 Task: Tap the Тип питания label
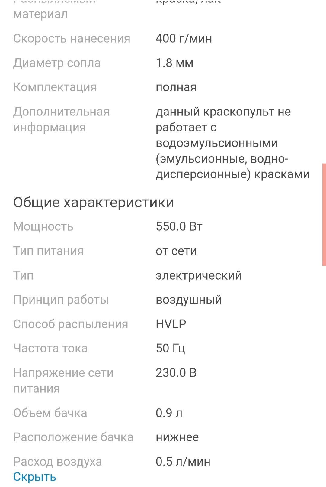[48, 251]
